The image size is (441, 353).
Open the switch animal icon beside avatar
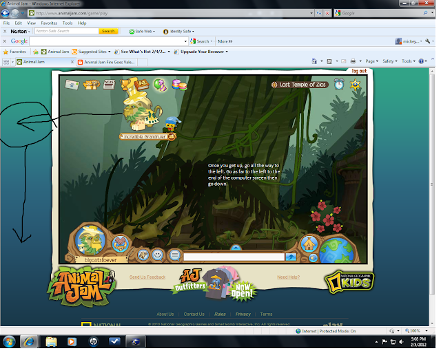tap(121, 244)
